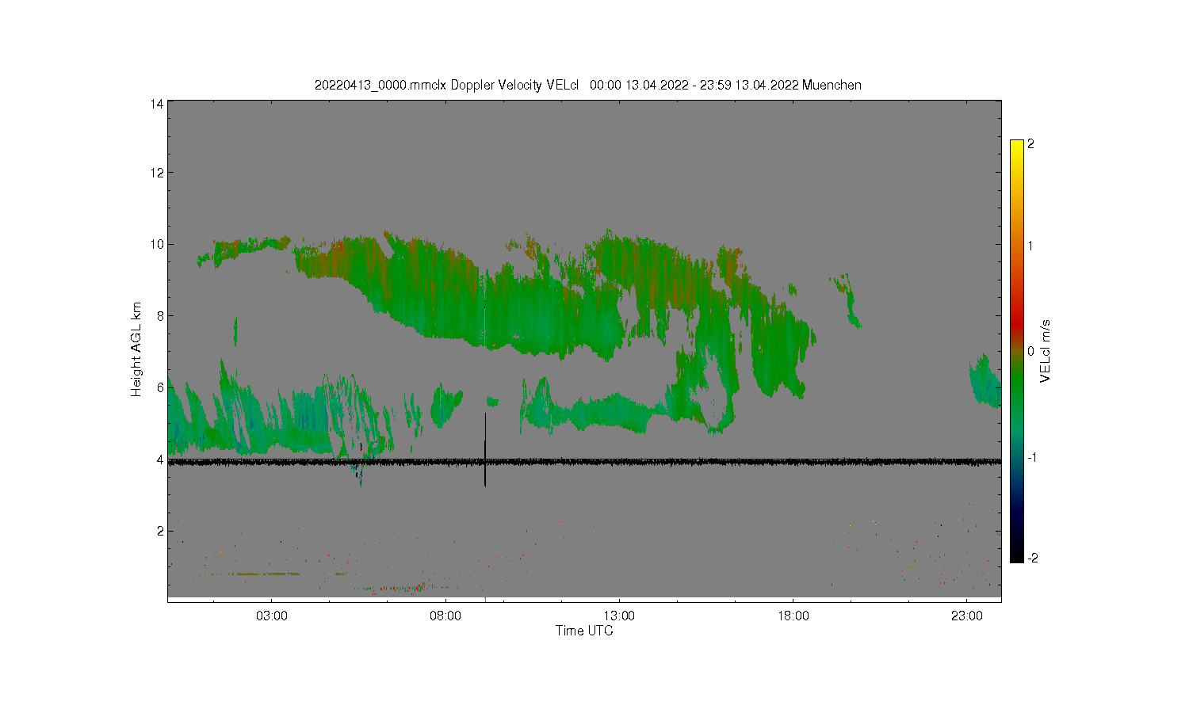Click the 2 km height tick label
The height and width of the screenshot is (713, 1189).
[x=160, y=531]
